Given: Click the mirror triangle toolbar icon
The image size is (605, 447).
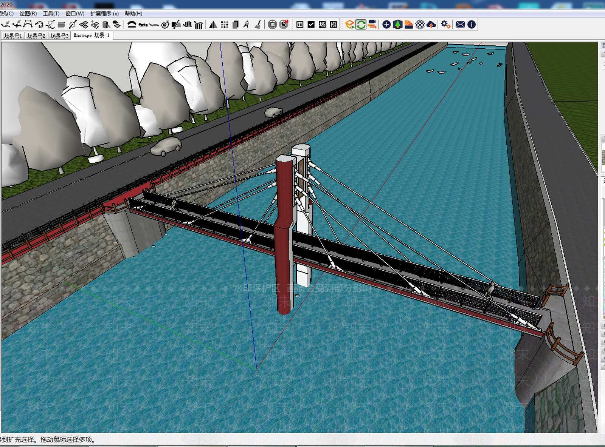Looking at the screenshot, I should pos(213,25).
